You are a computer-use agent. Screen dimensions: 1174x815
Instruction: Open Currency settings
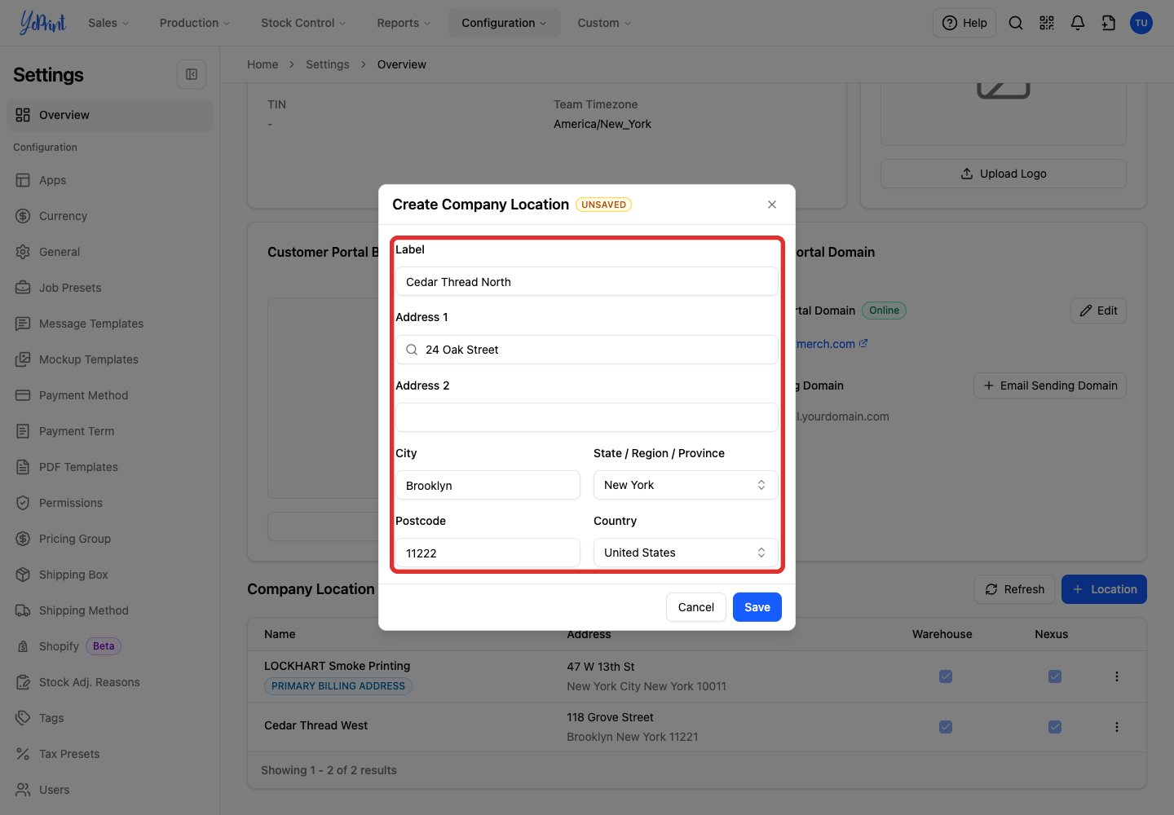point(109,216)
